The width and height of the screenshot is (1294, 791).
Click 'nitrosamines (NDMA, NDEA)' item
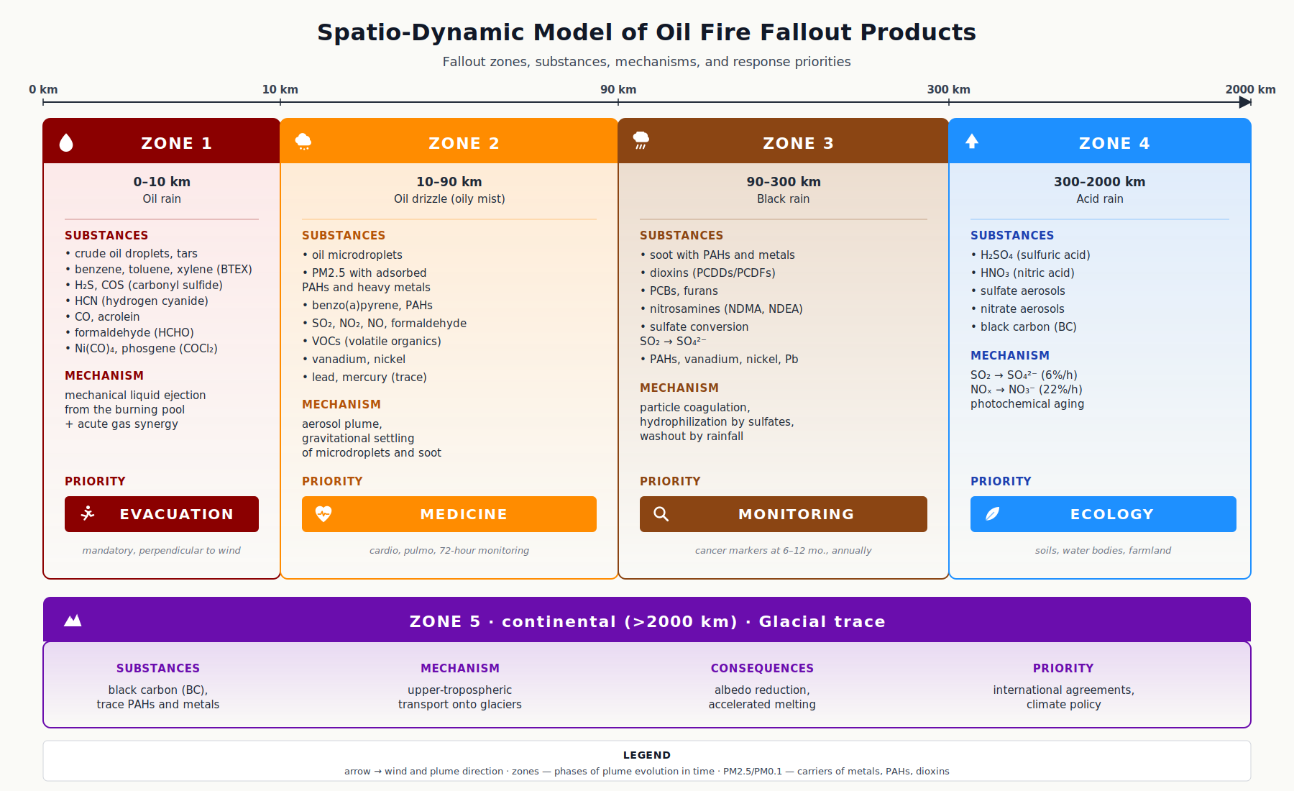[726, 308]
